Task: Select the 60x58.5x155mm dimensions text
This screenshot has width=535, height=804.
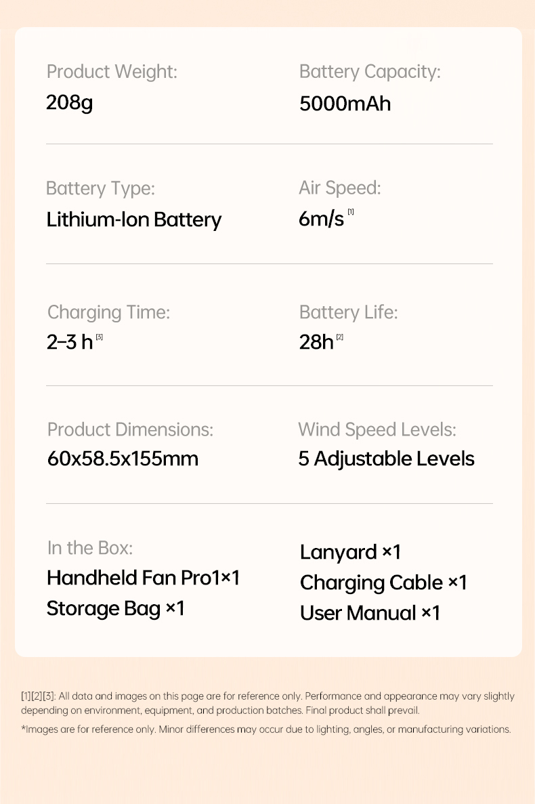Action: pyautogui.click(x=123, y=459)
